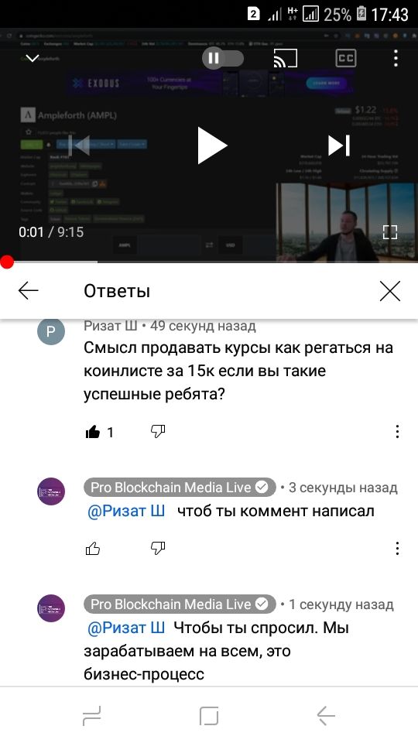418x743 pixels.
Task: Tap the Android recent apps button
Action: (92, 715)
